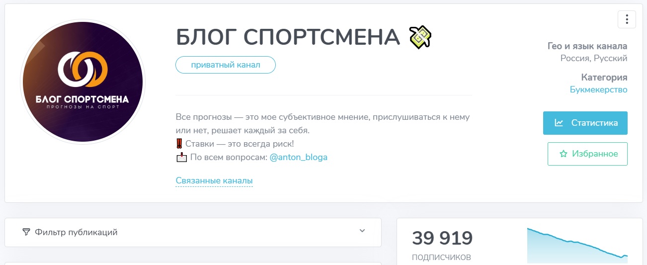Click the Россия, Русский geo text
647x265 pixels.
(594, 58)
